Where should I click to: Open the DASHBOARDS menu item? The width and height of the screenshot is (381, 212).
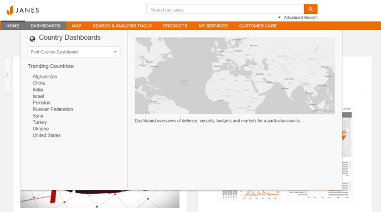coord(45,26)
